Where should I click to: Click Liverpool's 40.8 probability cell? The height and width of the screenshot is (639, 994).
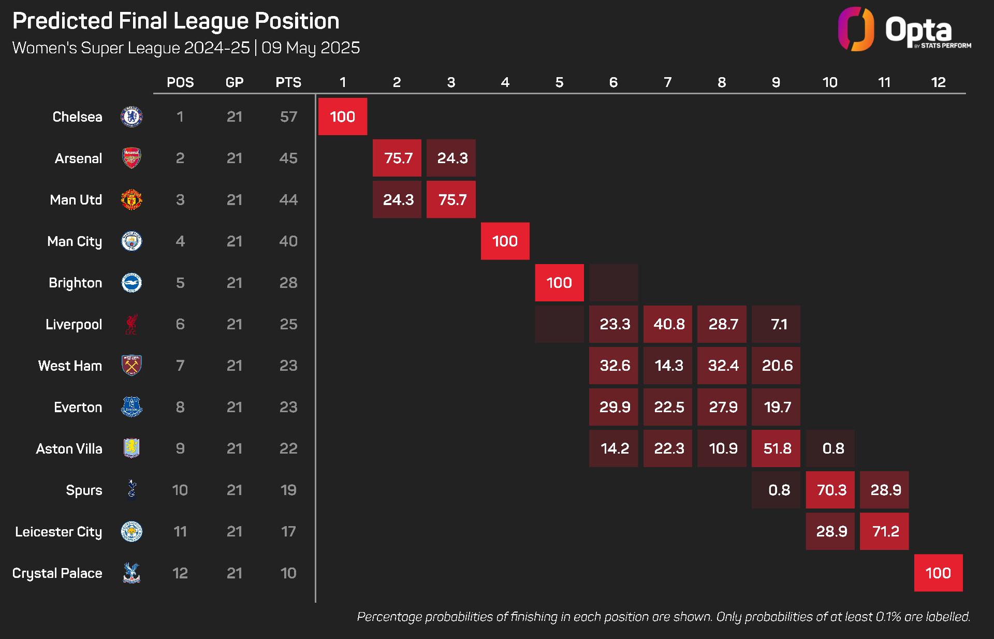pyautogui.click(x=668, y=324)
